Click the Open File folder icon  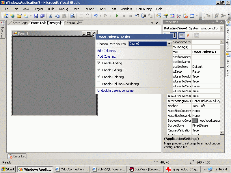coord(19,16)
